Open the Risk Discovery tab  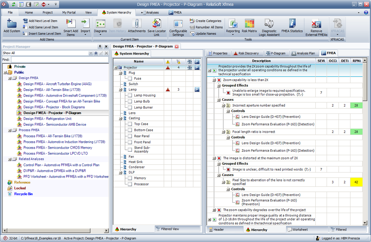[246, 53]
